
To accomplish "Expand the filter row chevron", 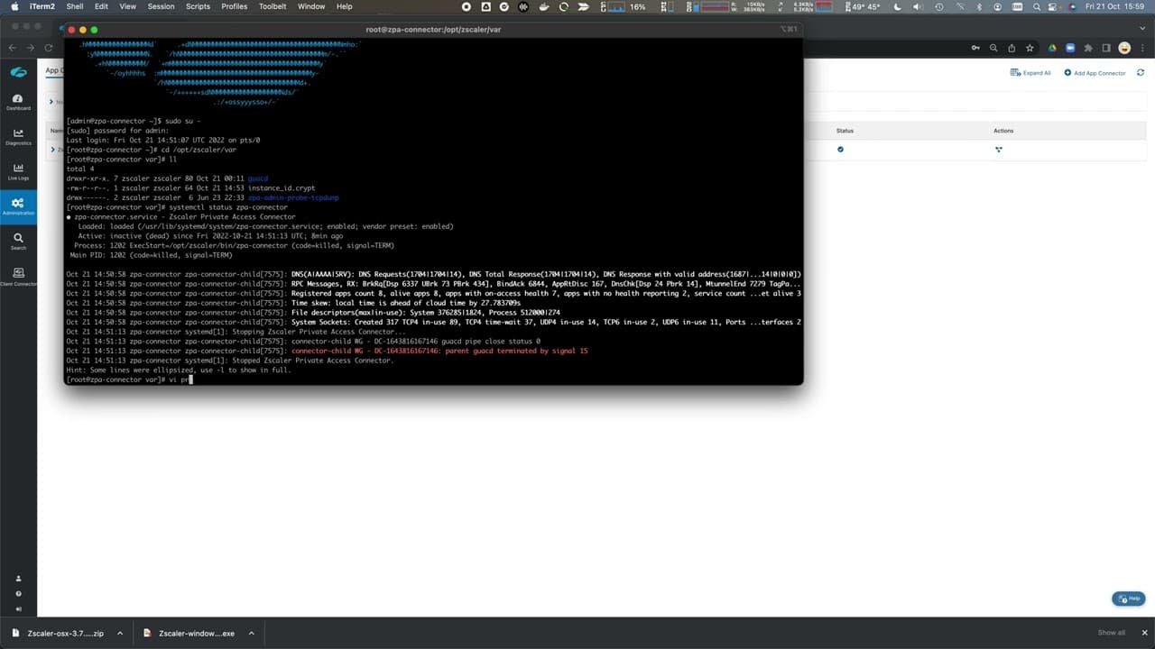I will pos(50,102).
